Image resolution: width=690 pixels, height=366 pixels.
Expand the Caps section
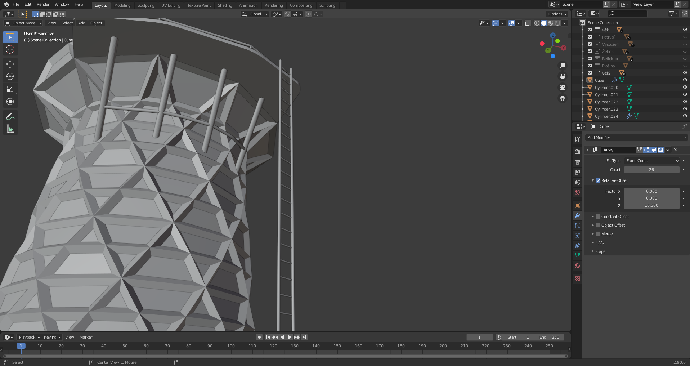point(600,251)
